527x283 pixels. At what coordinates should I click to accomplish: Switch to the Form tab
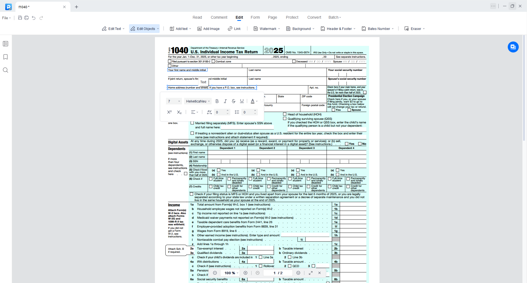[x=255, y=17]
